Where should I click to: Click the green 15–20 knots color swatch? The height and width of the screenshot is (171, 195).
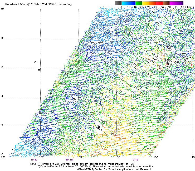click(139, 3)
